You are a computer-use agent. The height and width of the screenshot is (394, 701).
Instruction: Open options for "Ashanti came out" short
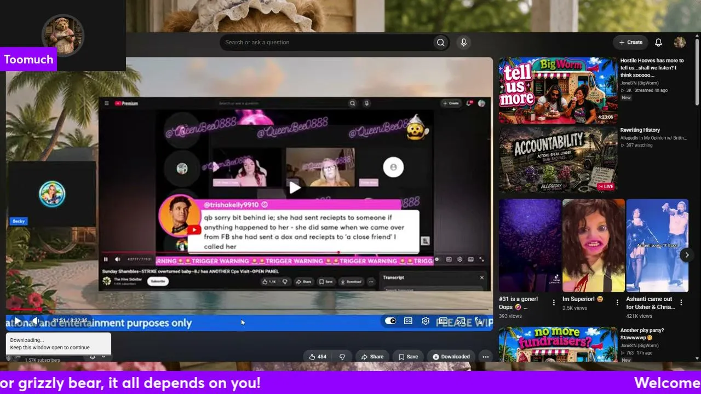681,303
